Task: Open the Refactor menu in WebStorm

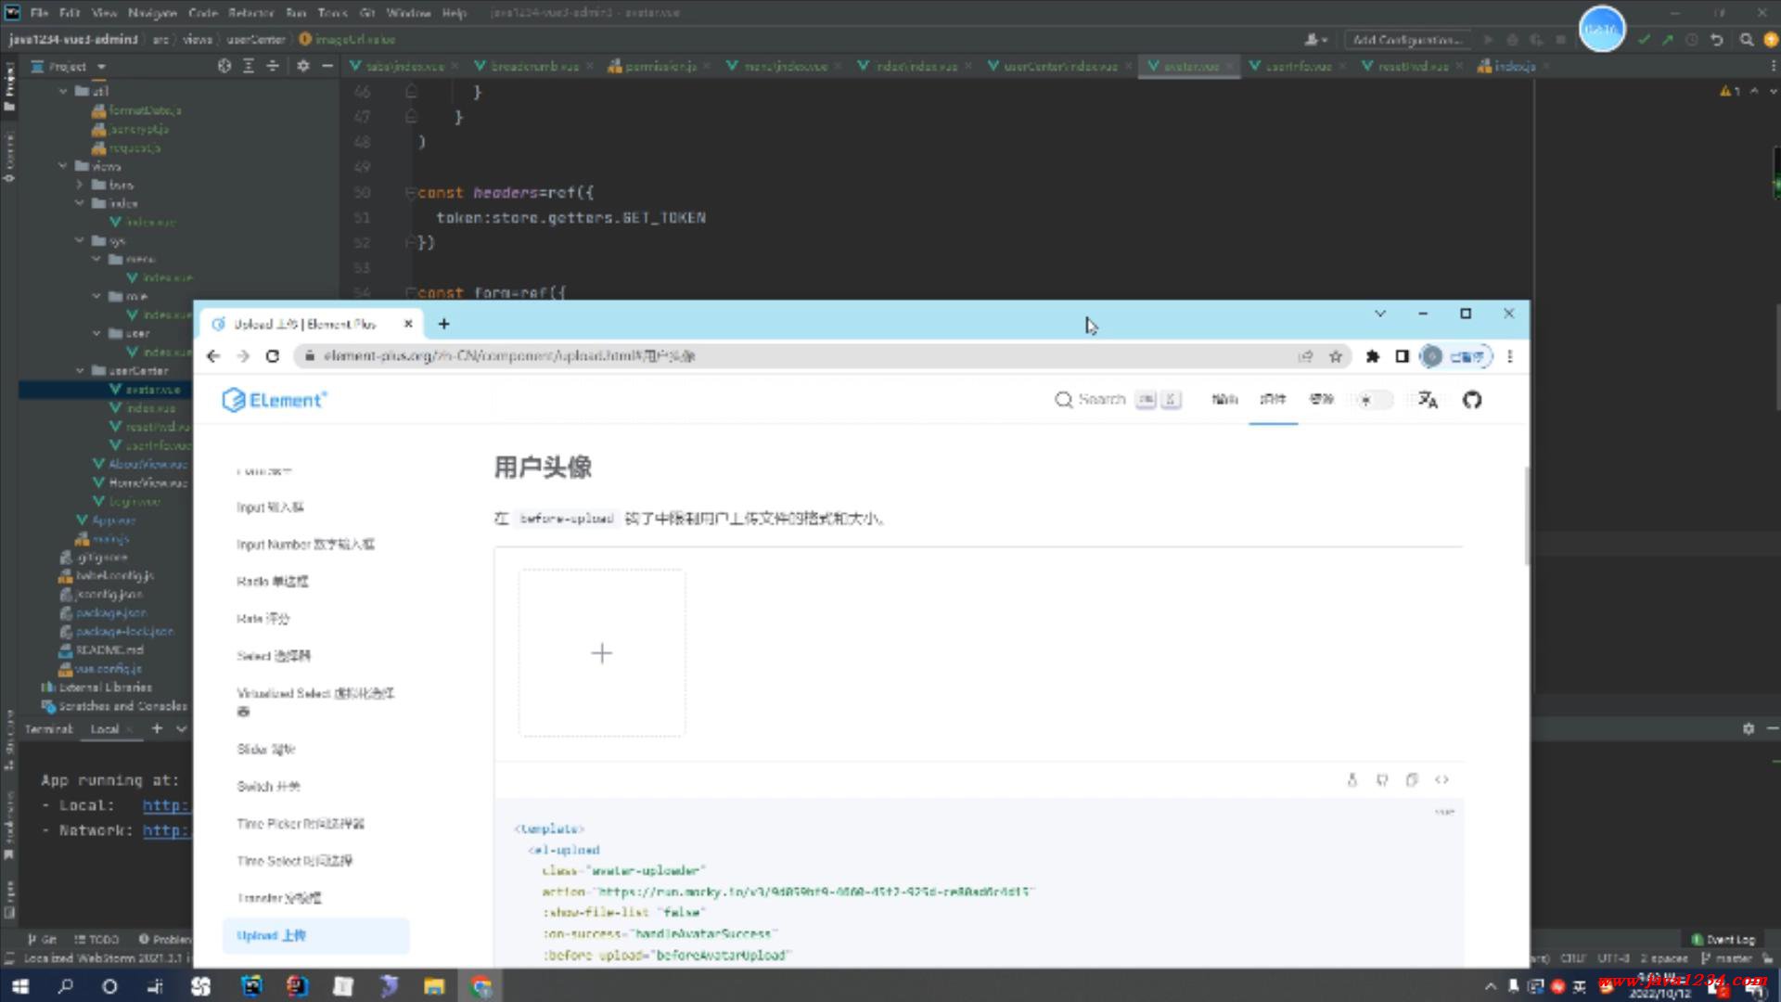Action: 250,13
